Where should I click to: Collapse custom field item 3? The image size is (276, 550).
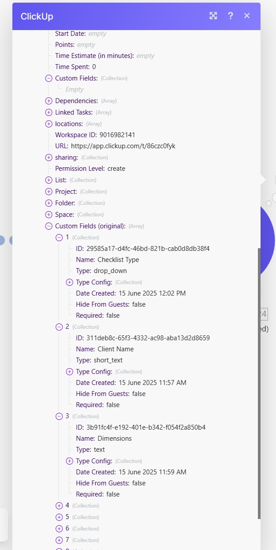click(x=59, y=416)
